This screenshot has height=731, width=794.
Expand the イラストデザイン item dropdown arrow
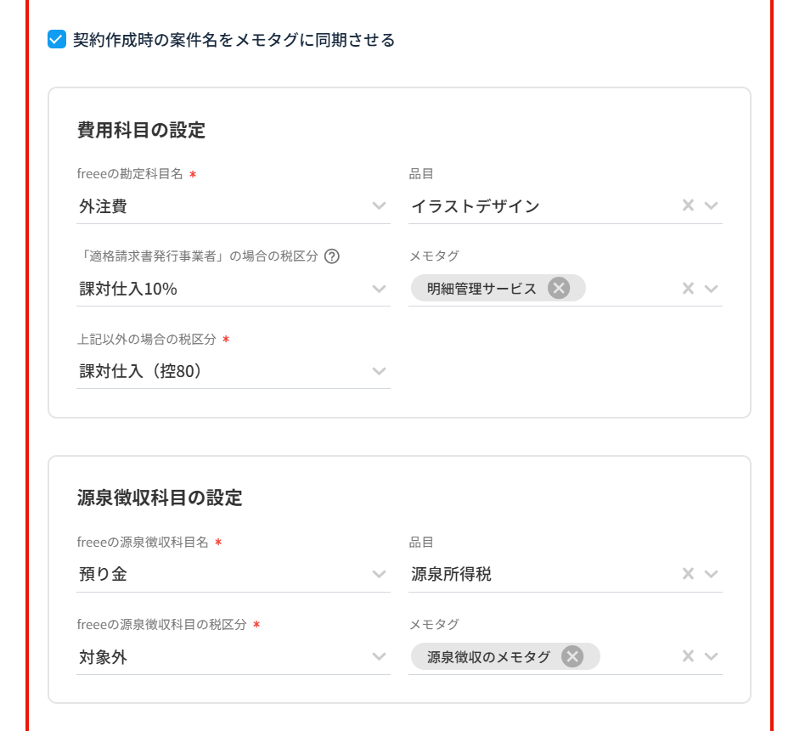(712, 205)
